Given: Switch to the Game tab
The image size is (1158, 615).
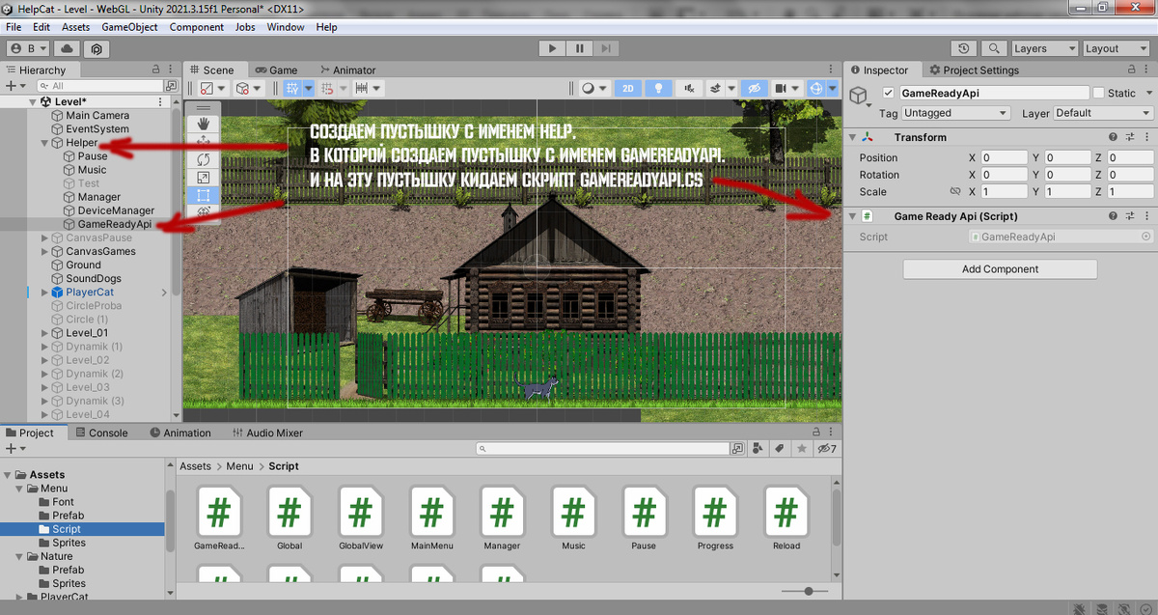Looking at the screenshot, I should [x=275, y=70].
